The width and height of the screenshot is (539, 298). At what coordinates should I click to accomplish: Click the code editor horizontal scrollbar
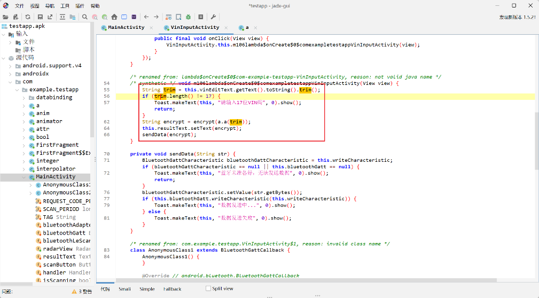point(306,280)
